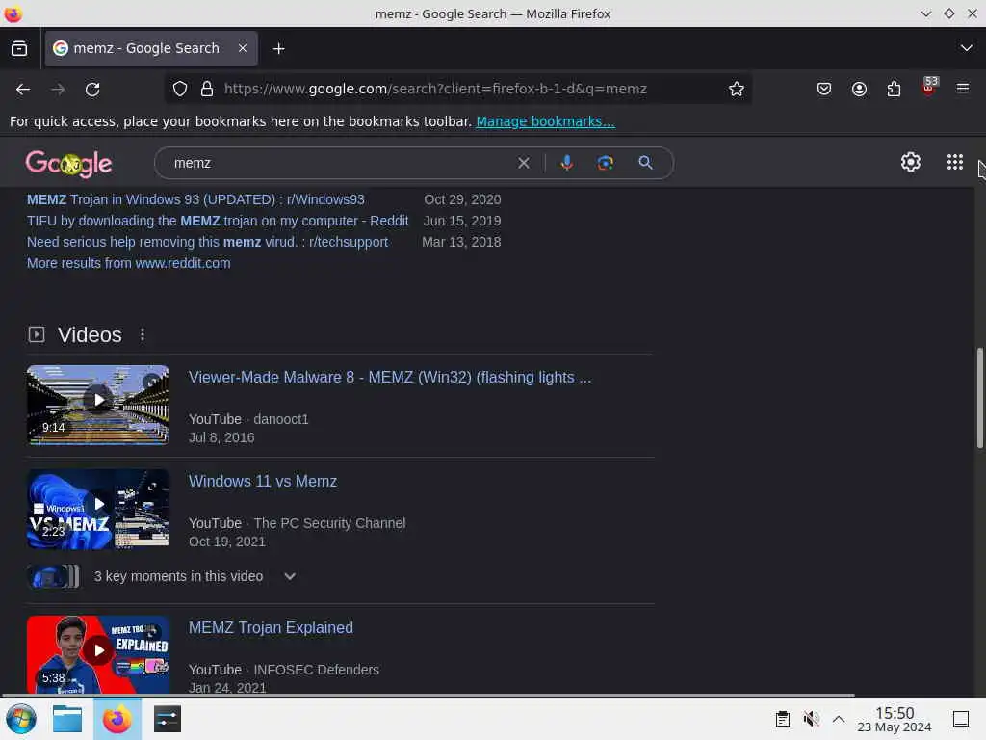Open the file manager from the taskbar
Viewport: 986px width, 740px height.
coord(67,719)
